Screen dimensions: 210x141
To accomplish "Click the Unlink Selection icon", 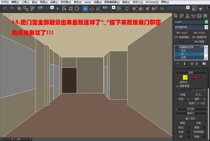I will pyautogui.click(x=26, y=8).
